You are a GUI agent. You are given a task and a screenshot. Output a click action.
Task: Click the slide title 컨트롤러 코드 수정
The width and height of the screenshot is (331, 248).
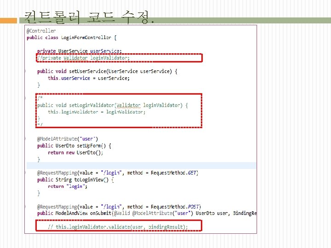point(89,17)
